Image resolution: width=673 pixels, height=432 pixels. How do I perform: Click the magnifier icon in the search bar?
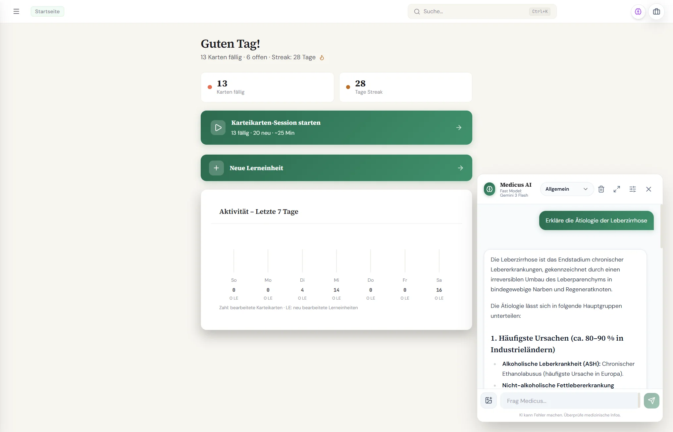[418, 11]
